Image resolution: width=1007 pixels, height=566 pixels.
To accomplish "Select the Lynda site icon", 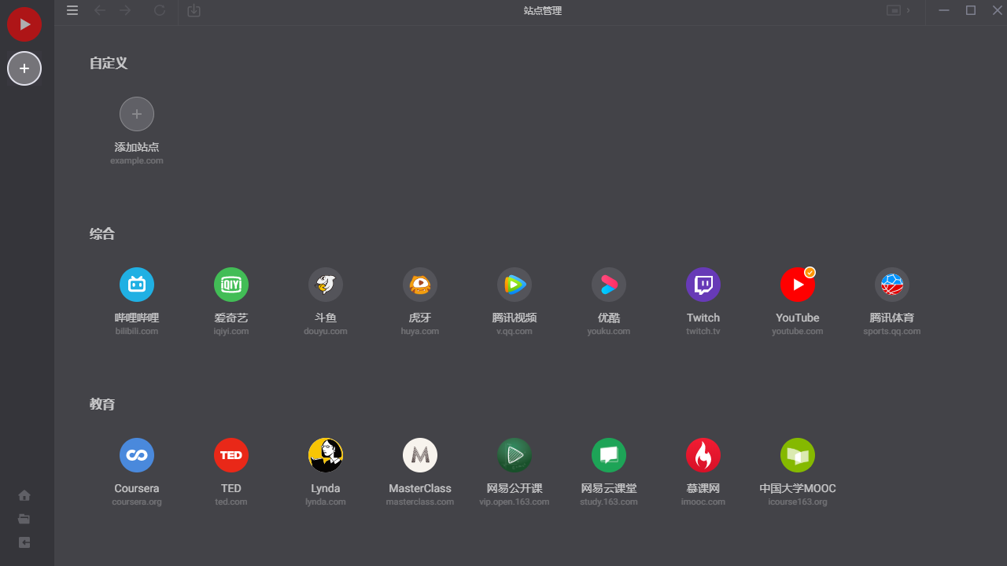I will (x=326, y=455).
